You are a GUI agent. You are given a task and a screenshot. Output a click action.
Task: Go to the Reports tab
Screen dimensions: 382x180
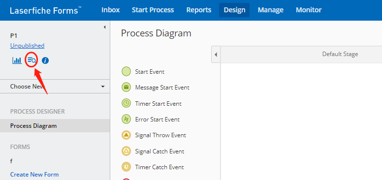click(x=199, y=10)
